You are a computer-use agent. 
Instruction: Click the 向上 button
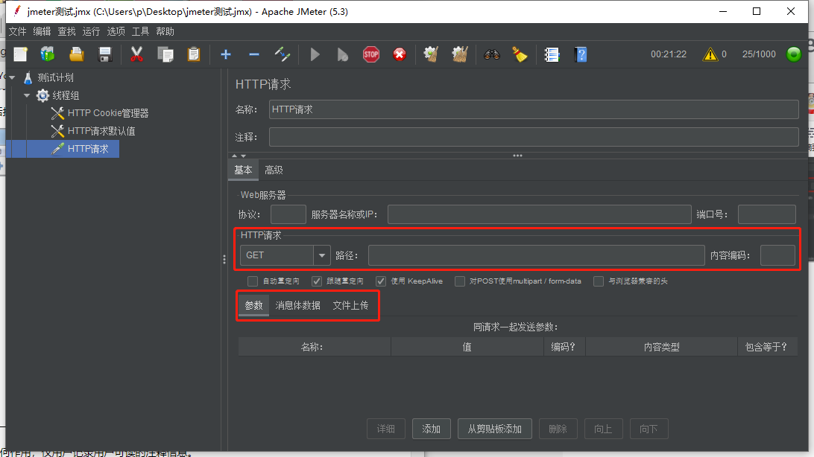pos(603,429)
